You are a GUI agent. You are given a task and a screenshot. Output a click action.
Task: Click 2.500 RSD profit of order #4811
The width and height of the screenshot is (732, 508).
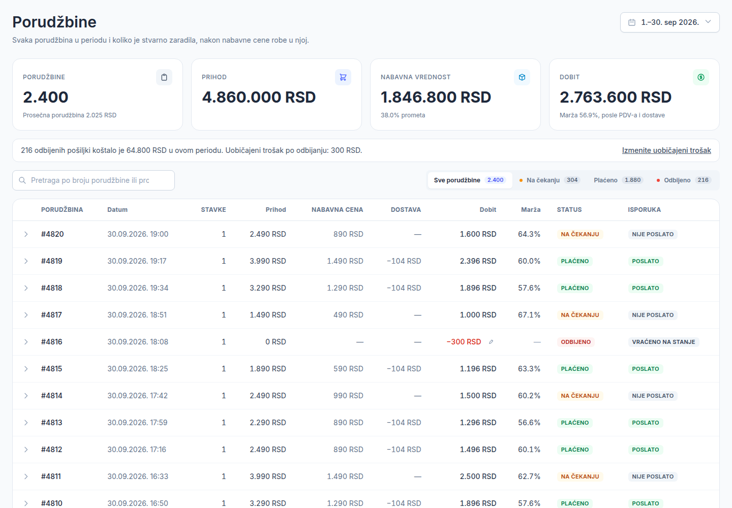click(x=478, y=477)
